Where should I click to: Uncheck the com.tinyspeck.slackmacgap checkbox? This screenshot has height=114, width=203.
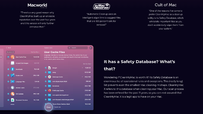(46, 100)
